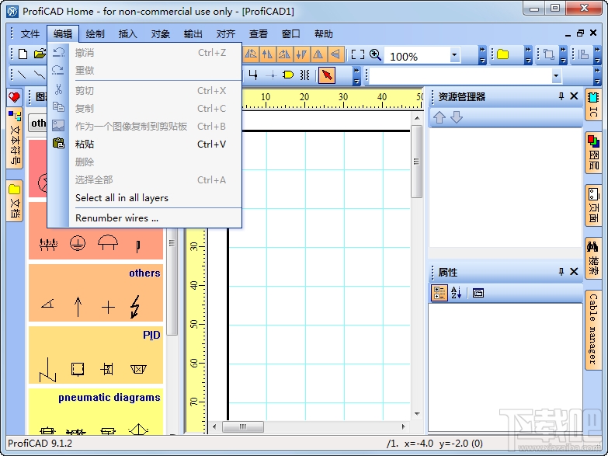Click the flip icon with downward arrow
This screenshot has height=456, width=608.
[301, 54]
